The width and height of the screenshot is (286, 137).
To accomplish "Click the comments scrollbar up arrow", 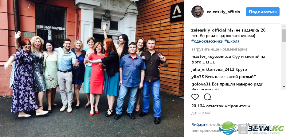I will click(x=284, y=27).
